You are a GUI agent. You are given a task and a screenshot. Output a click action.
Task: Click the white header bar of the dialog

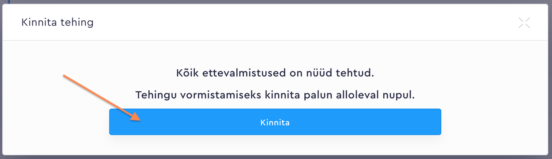pyautogui.click(x=265, y=23)
